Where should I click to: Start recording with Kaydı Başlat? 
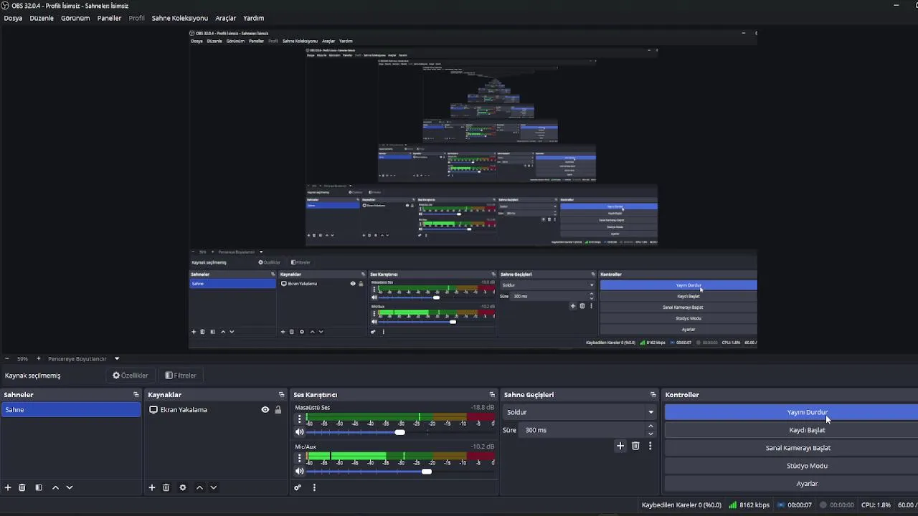[x=791, y=430]
